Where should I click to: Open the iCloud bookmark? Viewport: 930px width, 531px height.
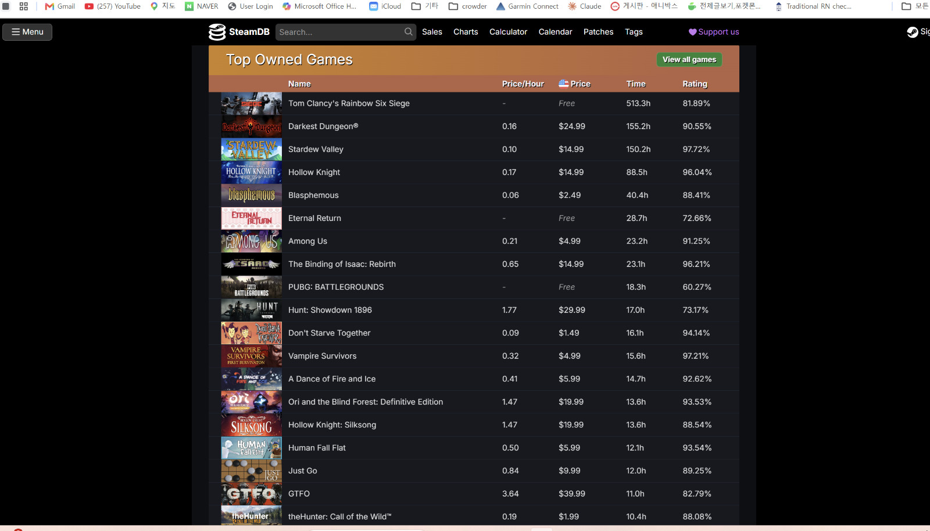(x=385, y=6)
